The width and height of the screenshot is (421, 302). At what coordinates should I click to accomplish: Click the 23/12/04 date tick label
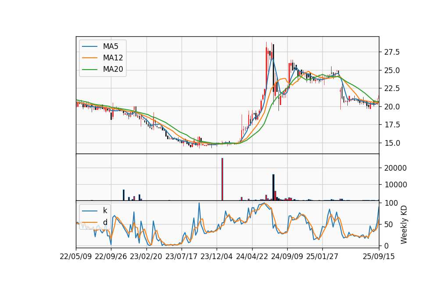pos(216,257)
